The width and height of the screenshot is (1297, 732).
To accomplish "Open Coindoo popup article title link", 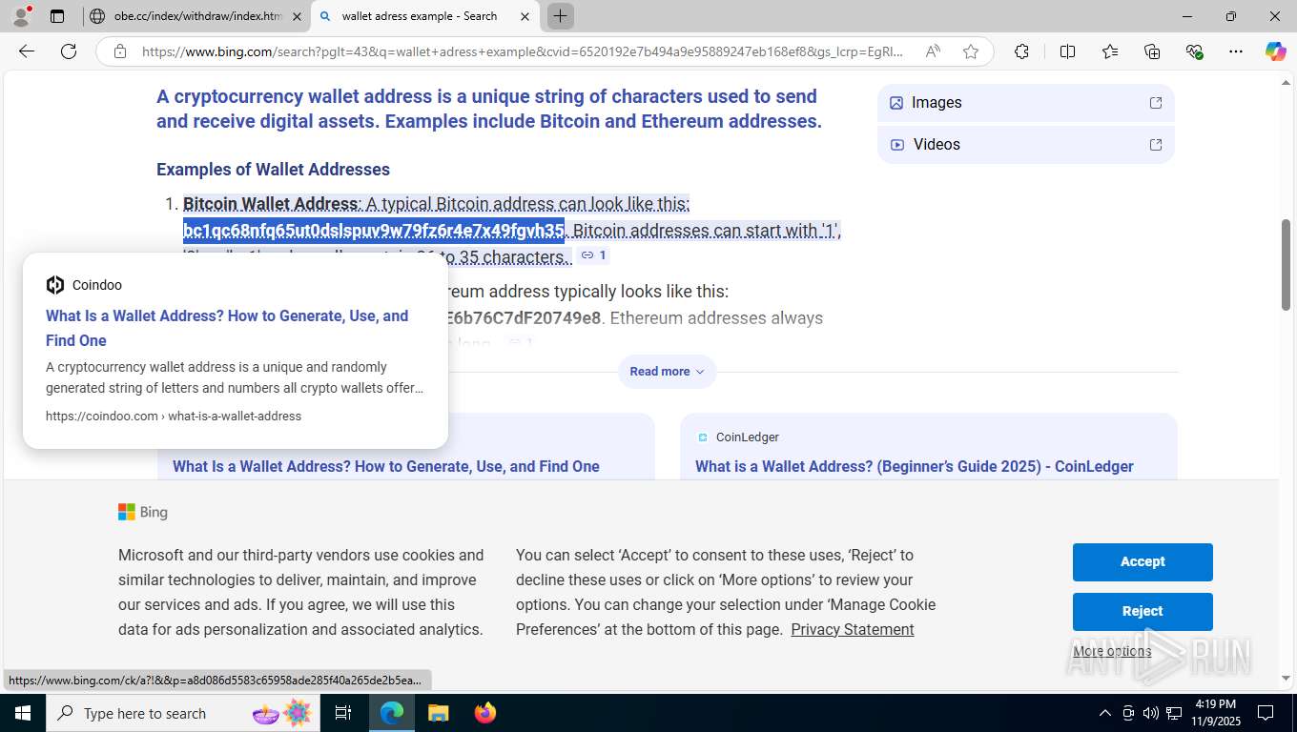I will 227,328.
